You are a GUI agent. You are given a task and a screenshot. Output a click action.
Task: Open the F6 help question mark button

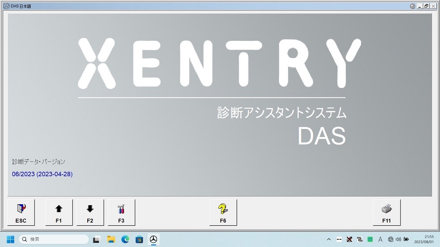[223, 212]
